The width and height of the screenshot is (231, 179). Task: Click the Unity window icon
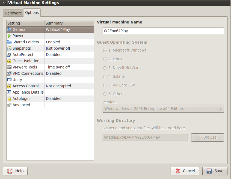9,79
